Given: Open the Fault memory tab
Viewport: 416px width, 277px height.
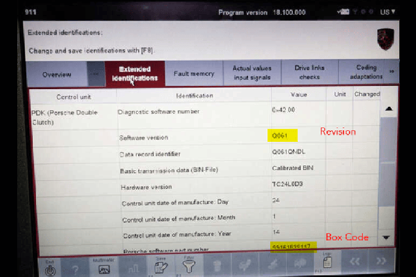Looking at the screenshot, I should (194, 74).
